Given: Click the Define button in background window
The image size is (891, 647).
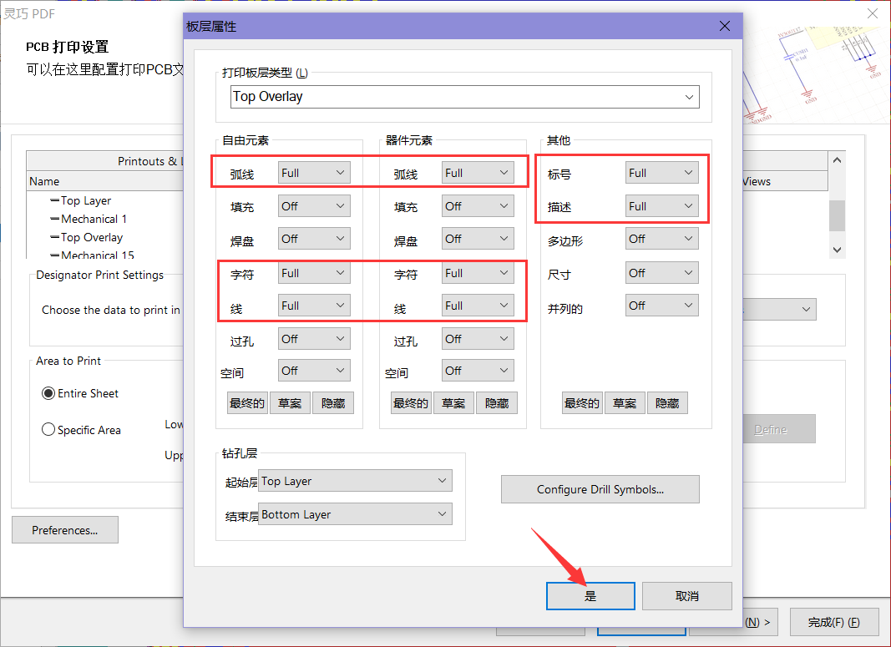Looking at the screenshot, I should point(778,429).
